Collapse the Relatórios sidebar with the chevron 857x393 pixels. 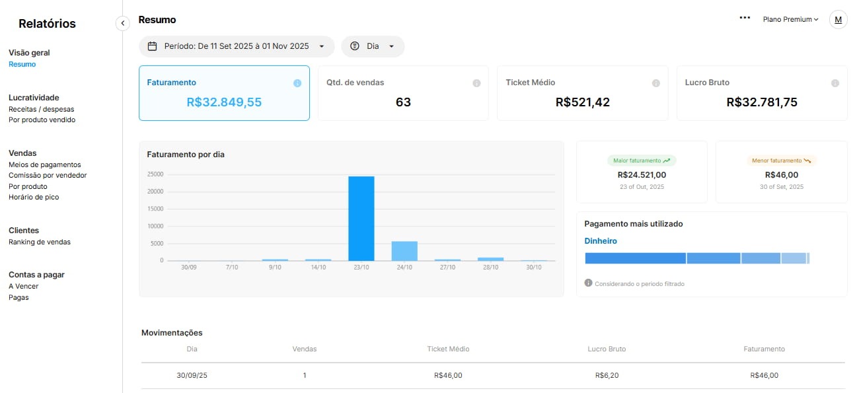tap(122, 22)
